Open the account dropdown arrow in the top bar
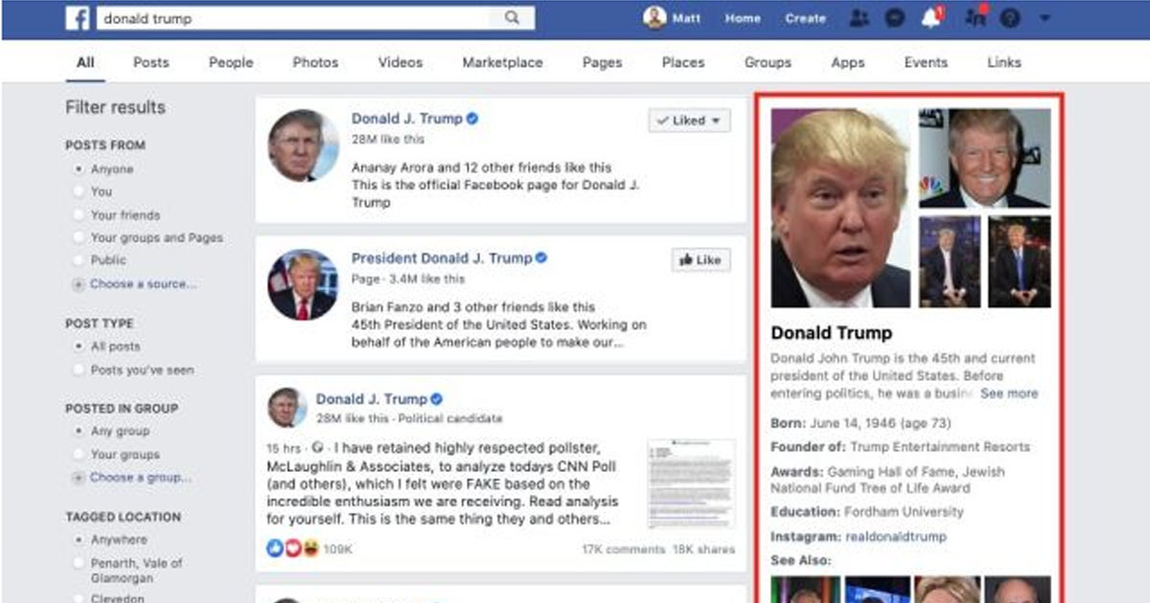Viewport: 1150px width, 603px height. pyautogui.click(x=1045, y=18)
